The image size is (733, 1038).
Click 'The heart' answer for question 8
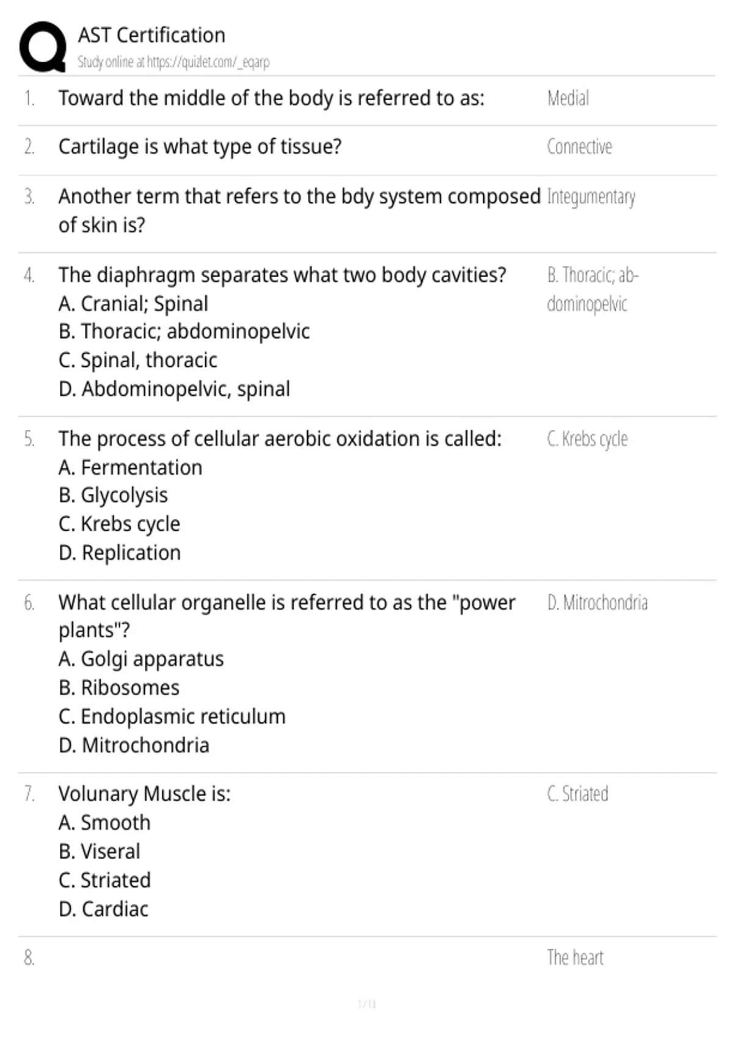click(x=575, y=957)
